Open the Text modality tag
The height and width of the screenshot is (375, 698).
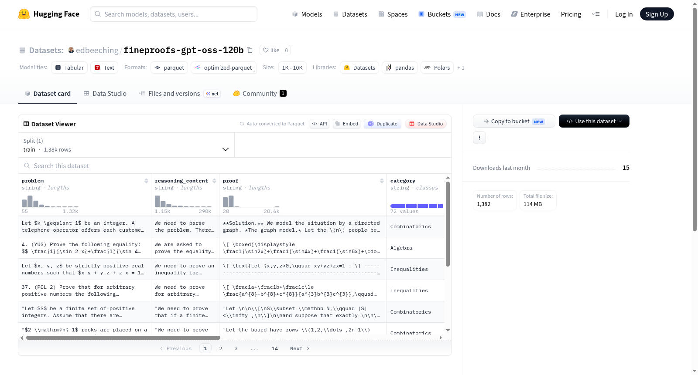click(104, 68)
